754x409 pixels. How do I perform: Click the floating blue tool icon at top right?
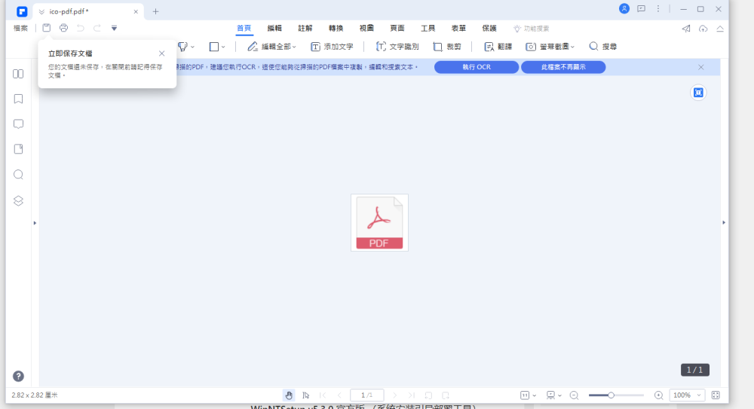[698, 93]
